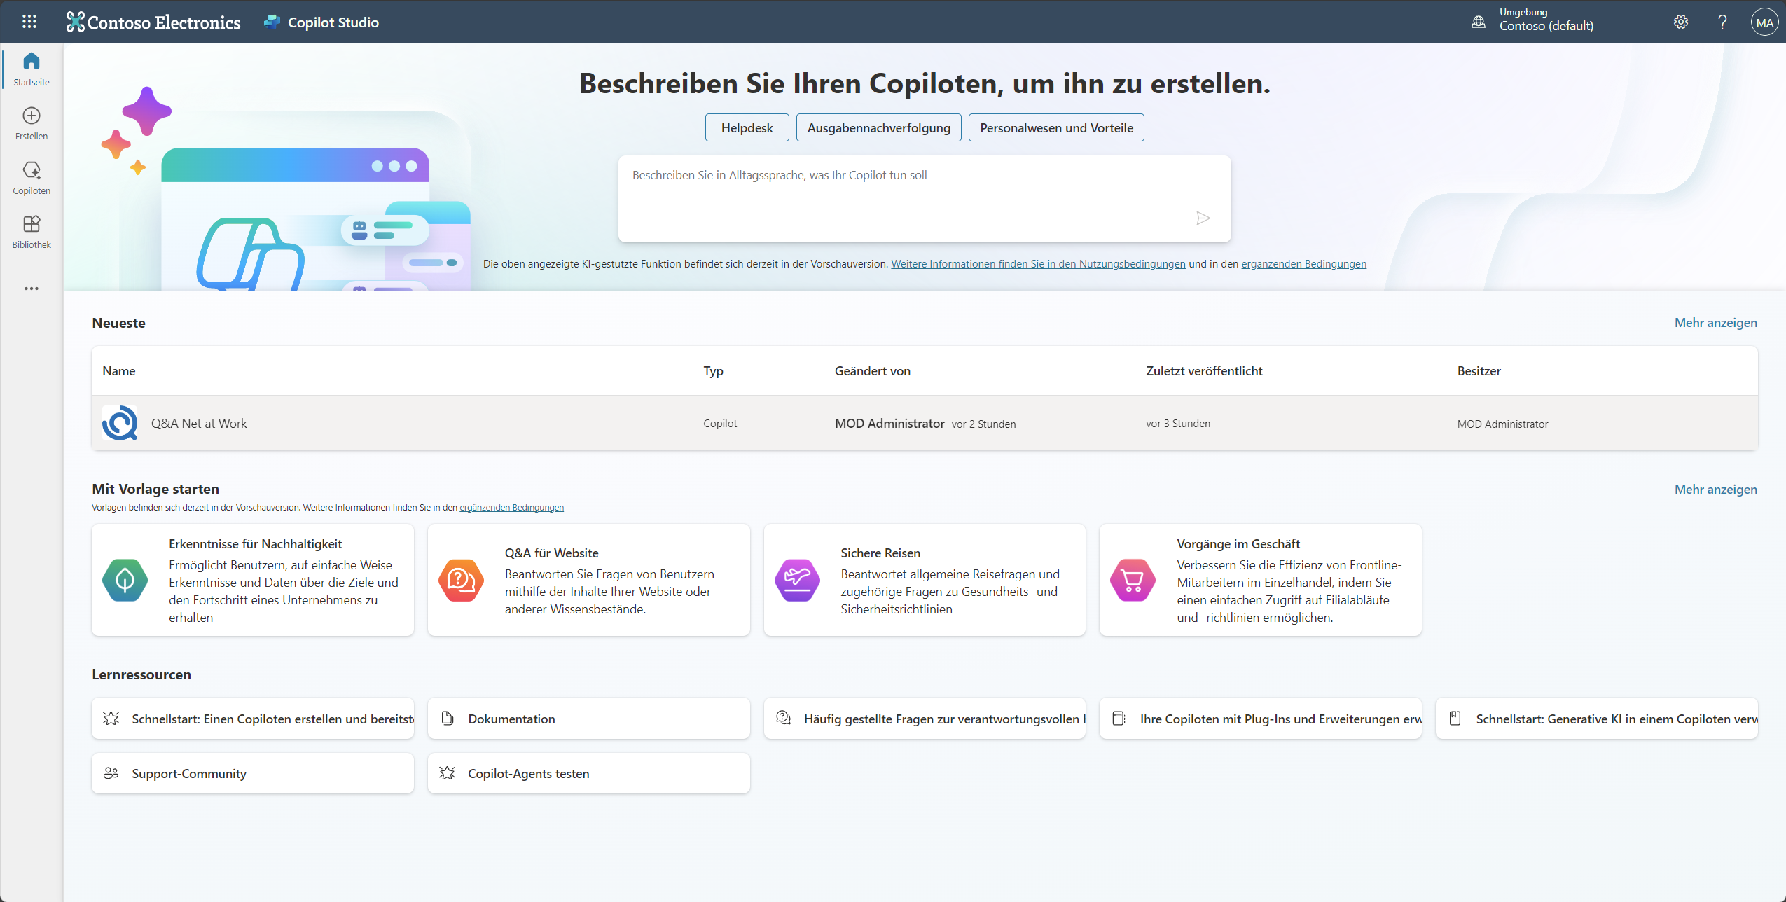Click the Copilot cell in Typ column
Image resolution: width=1786 pixels, height=902 pixels.
pyautogui.click(x=719, y=424)
